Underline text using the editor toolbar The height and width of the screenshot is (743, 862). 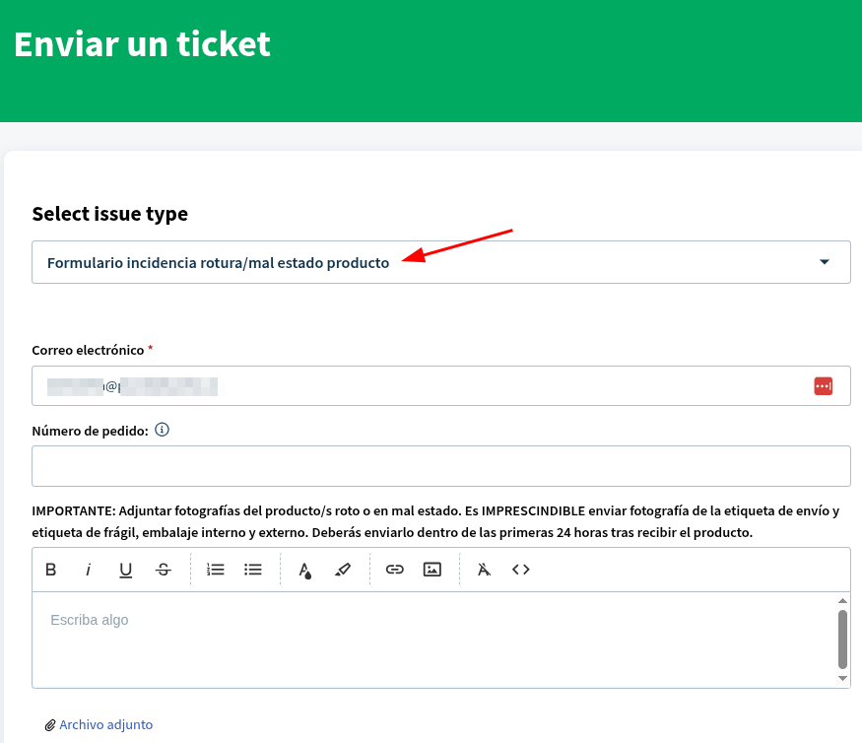click(x=125, y=570)
